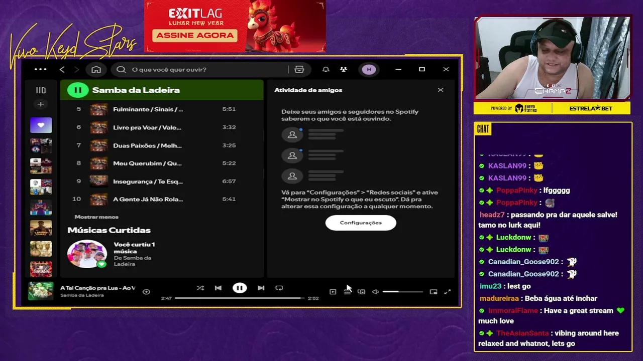Close the Atividade de amigos panel
The width and height of the screenshot is (643, 361).
click(441, 90)
